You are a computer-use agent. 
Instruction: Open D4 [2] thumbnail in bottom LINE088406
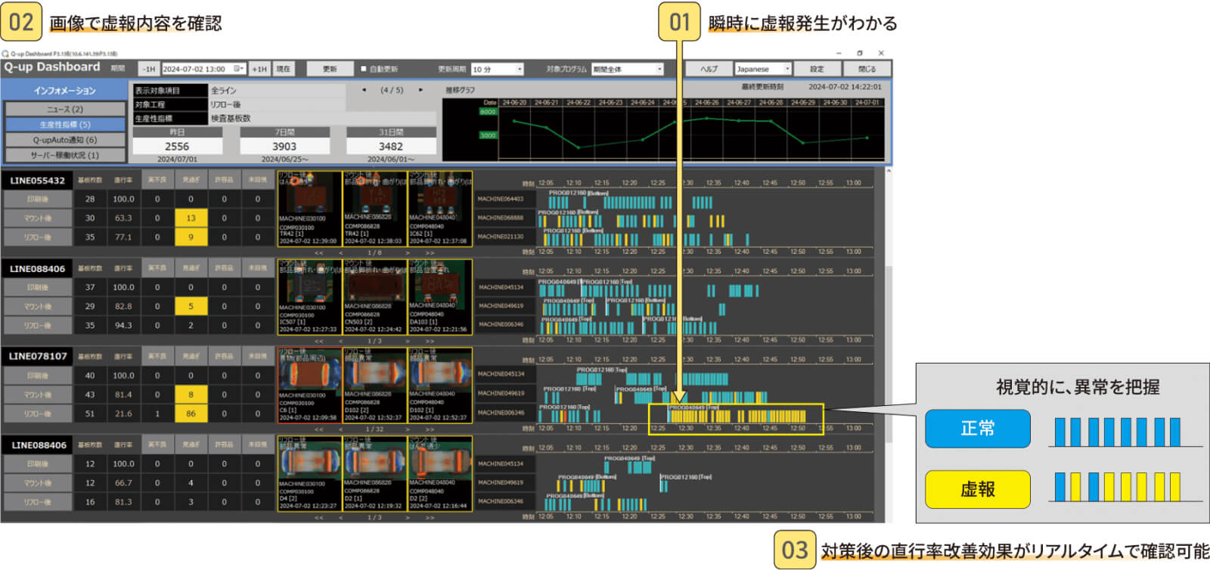310,473
